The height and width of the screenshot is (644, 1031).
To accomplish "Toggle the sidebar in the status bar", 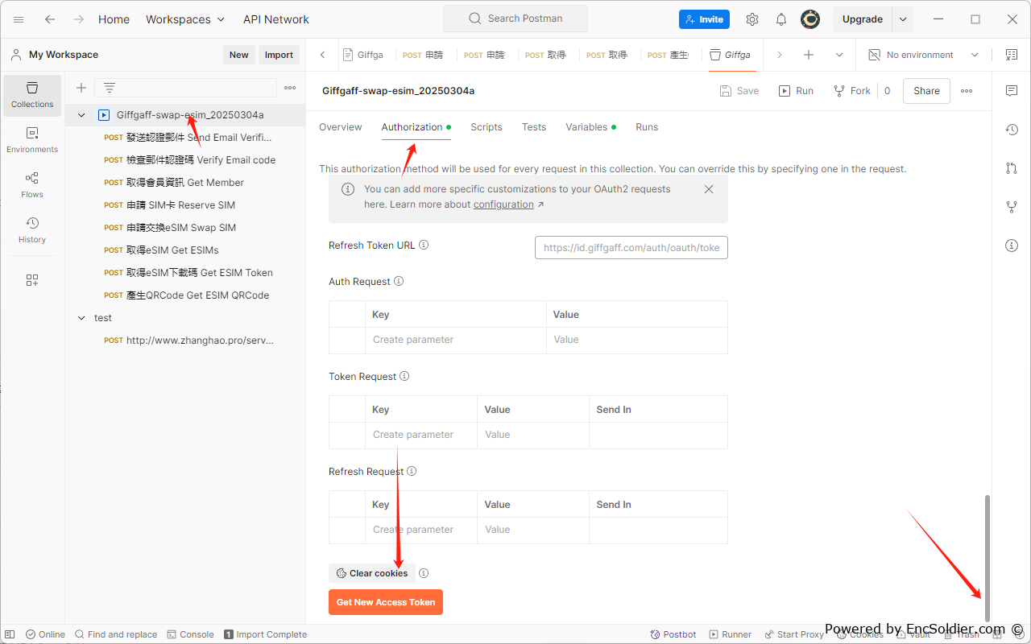I will tap(10, 634).
